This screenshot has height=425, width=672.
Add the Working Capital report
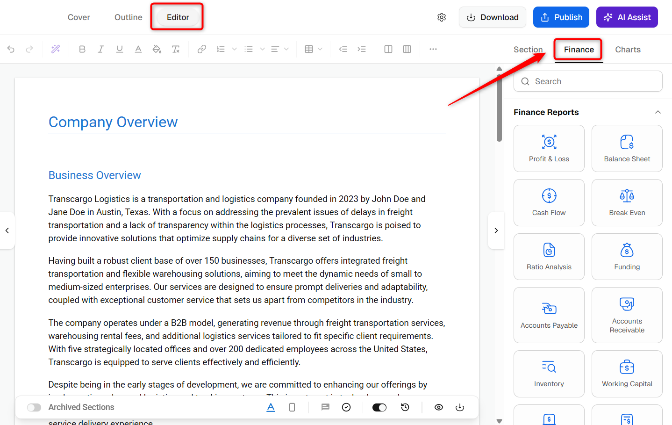click(627, 374)
